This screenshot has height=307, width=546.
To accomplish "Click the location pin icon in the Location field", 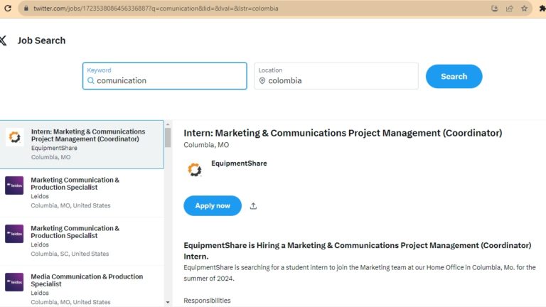I will tap(262, 81).
